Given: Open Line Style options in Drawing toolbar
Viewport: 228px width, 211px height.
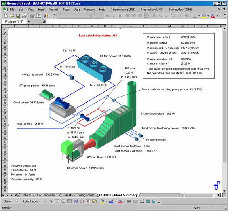Looking at the screenshot, I should pos(129,201).
